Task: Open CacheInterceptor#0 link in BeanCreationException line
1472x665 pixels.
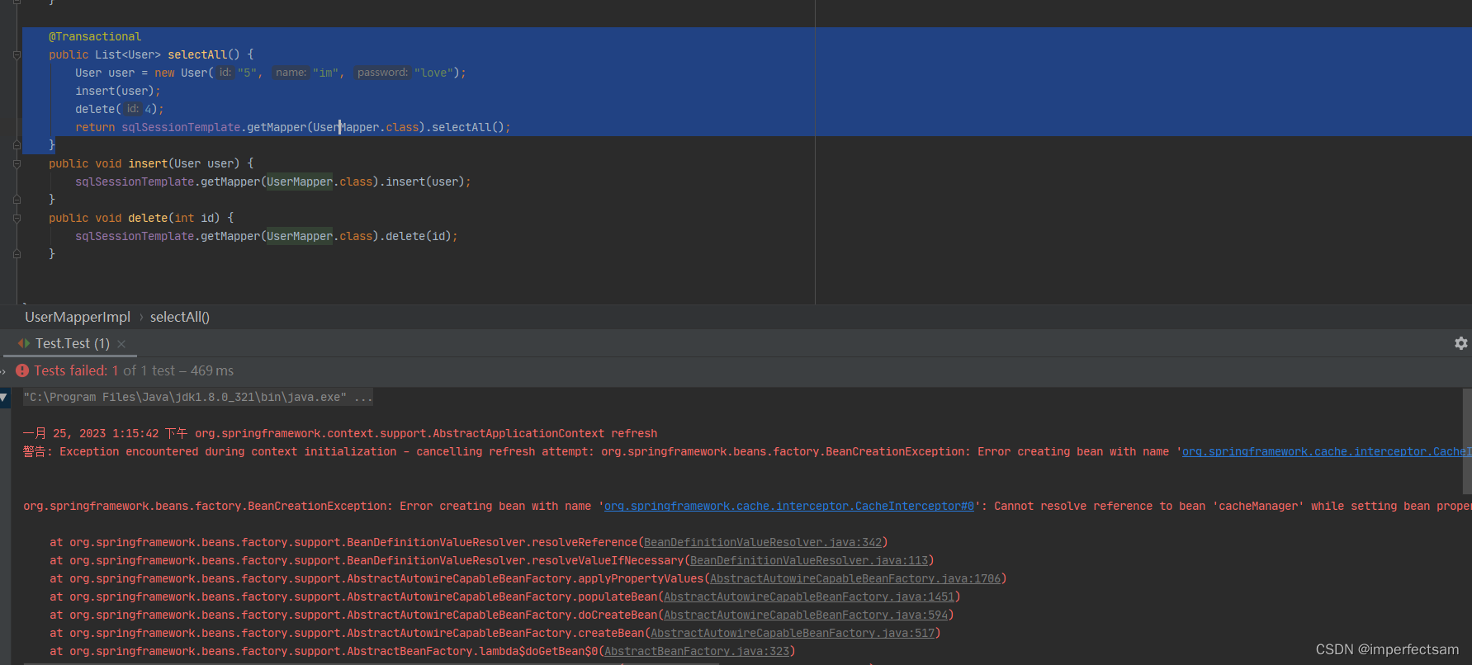Action: (x=789, y=506)
